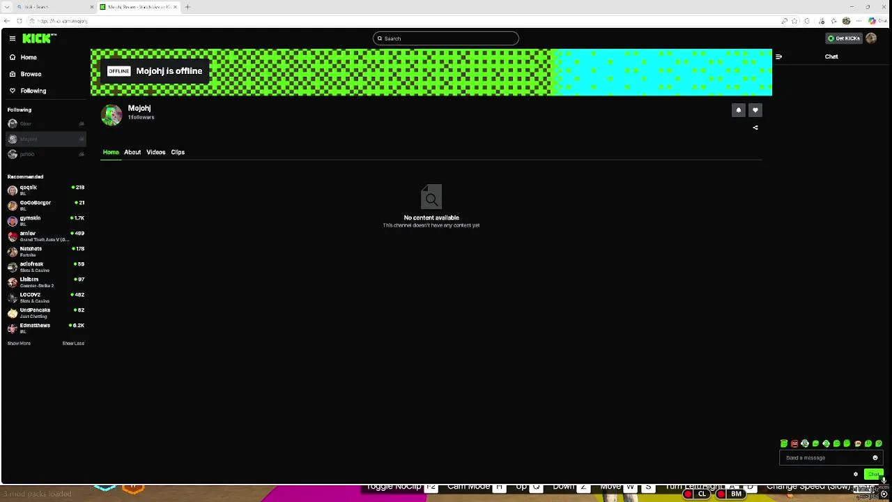Image resolution: width=892 pixels, height=502 pixels.
Task: Open the browser three-dots settings menu
Action: coord(859,21)
